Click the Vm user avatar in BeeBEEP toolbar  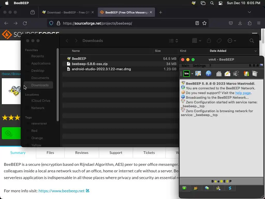(x=187, y=74)
